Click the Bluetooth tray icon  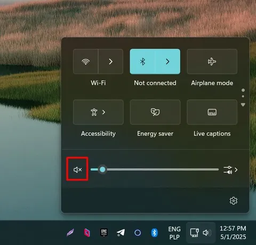[154, 233]
